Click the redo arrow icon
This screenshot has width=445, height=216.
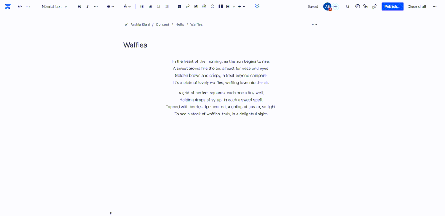(29, 7)
